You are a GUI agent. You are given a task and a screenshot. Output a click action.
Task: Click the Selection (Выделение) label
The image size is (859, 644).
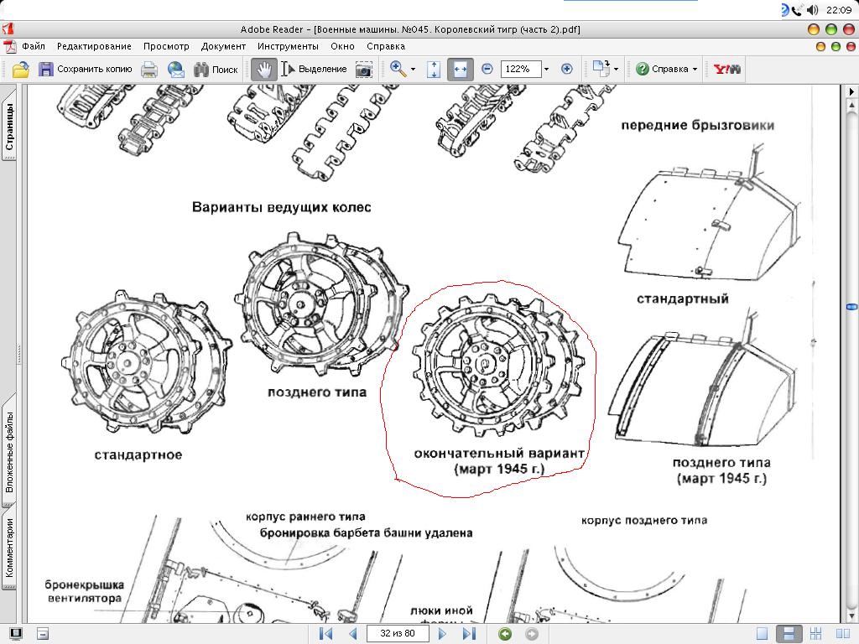click(323, 69)
